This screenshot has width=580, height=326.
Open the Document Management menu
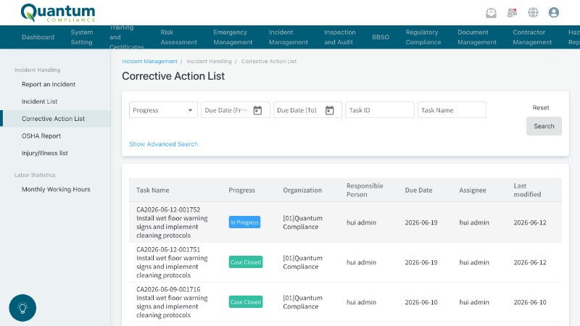click(x=477, y=38)
